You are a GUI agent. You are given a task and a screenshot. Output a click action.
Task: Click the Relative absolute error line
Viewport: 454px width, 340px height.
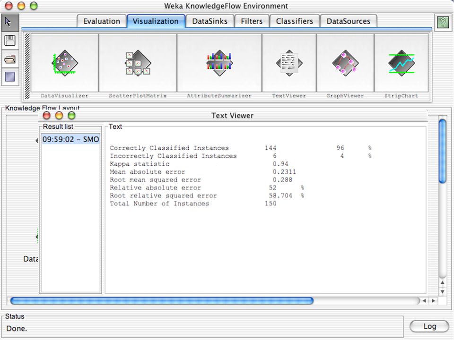coord(207,187)
